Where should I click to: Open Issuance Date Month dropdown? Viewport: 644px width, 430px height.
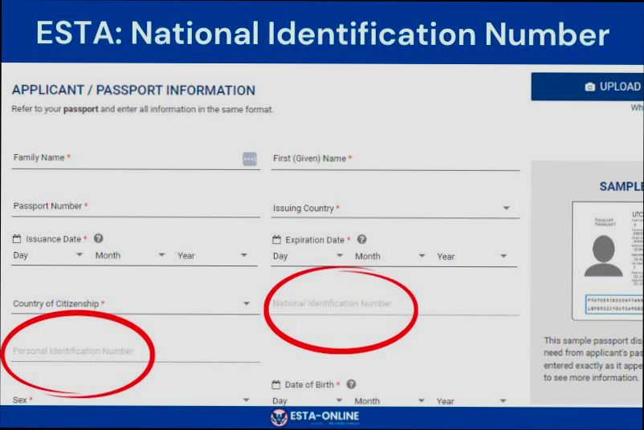130,255
